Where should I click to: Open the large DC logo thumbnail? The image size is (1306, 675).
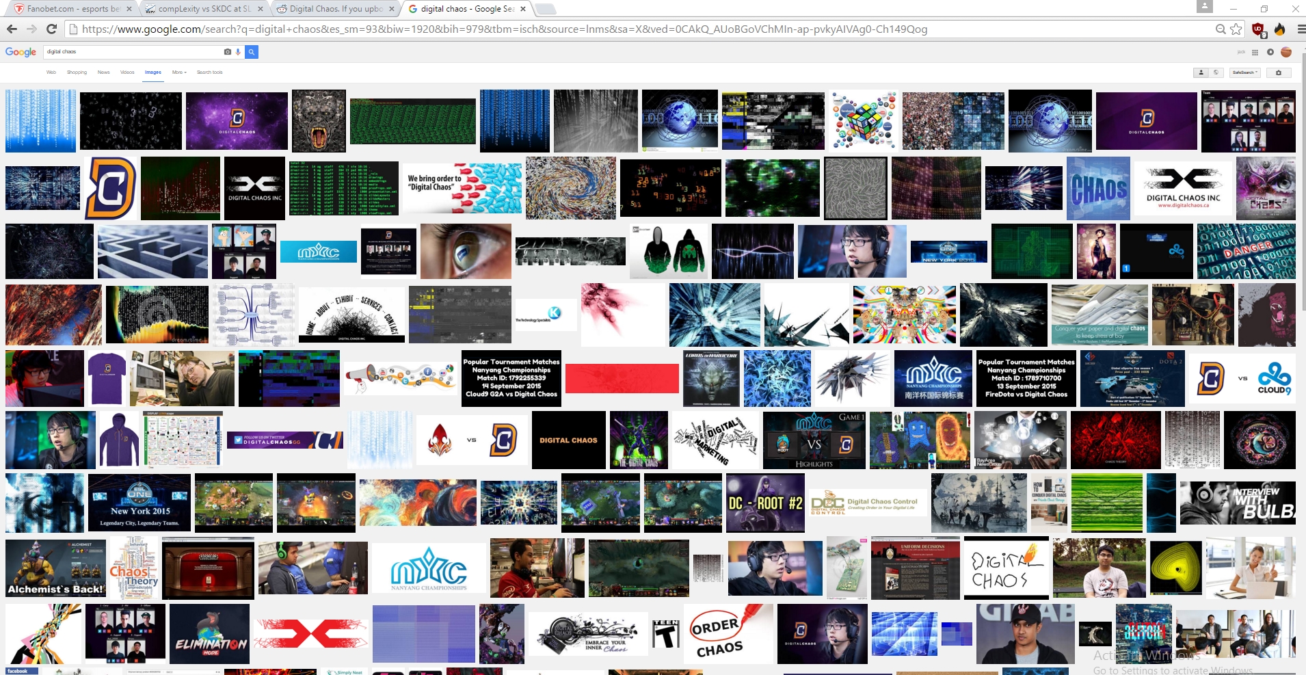point(110,187)
